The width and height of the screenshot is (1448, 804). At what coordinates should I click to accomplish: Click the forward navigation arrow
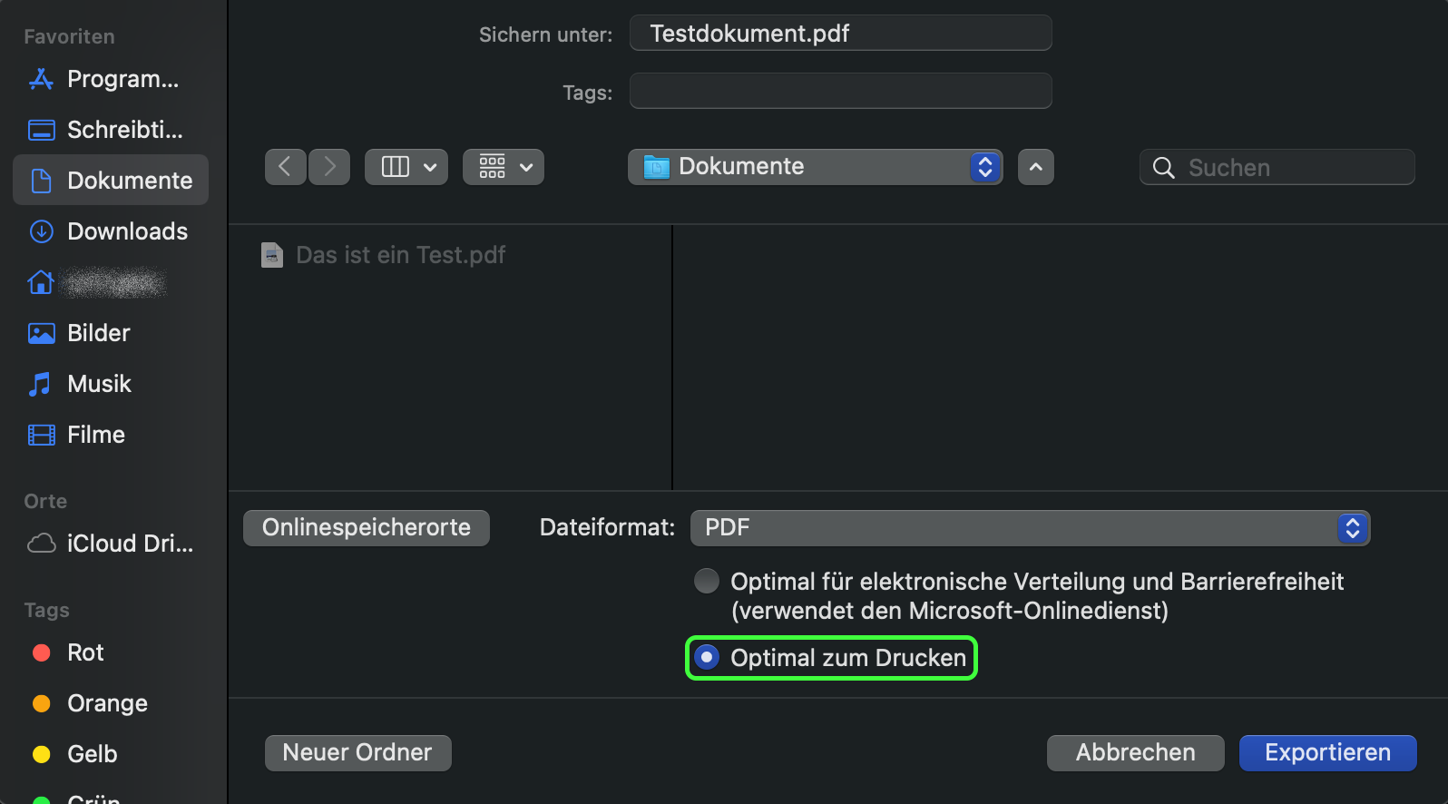(329, 167)
